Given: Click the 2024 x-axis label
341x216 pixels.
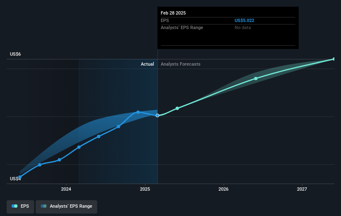Looking at the screenshot, I should pos(66,189).
